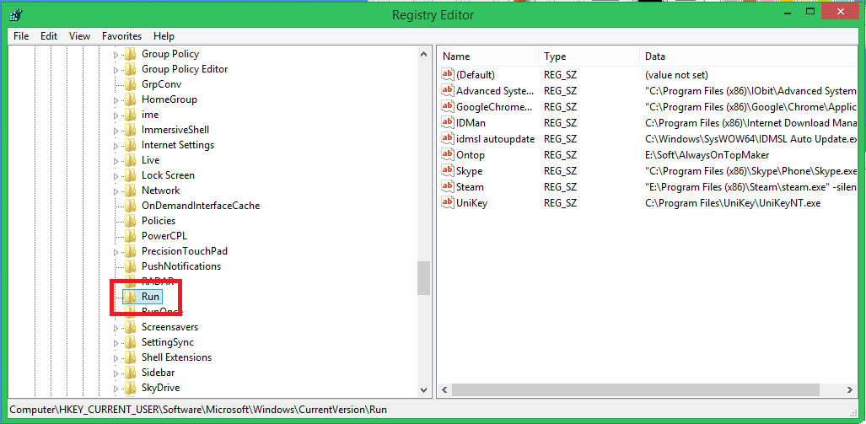Click the values pane scroll left arrow
866x424 pixels.
pos(444,389)
